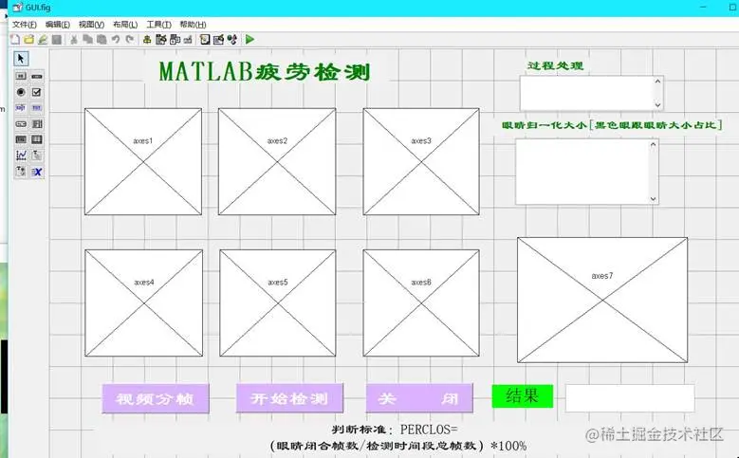The image size is (739, 458).
Task: Select the axes3 placeholder
Action: point(421,161)
